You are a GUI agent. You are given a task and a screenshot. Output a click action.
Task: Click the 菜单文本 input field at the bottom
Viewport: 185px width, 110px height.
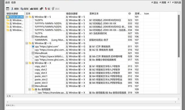click(x=93, y=108)
